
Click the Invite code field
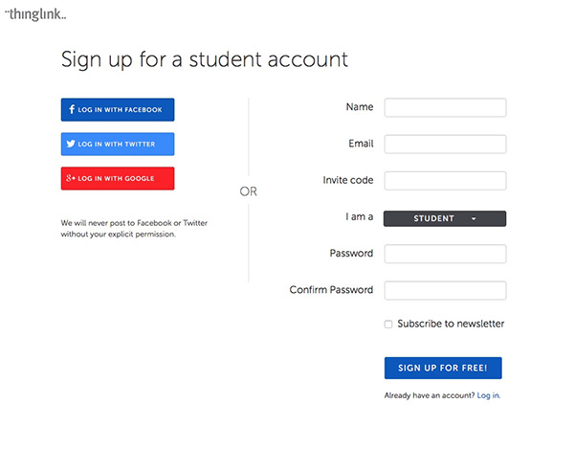[445, 181]
